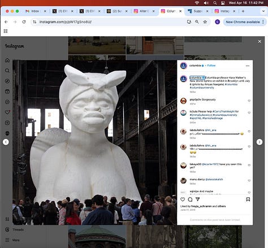The width and height of the screenshot is (268, 248).
Task: Like the 'Gorgeously' comment
Action: [249, 101]
